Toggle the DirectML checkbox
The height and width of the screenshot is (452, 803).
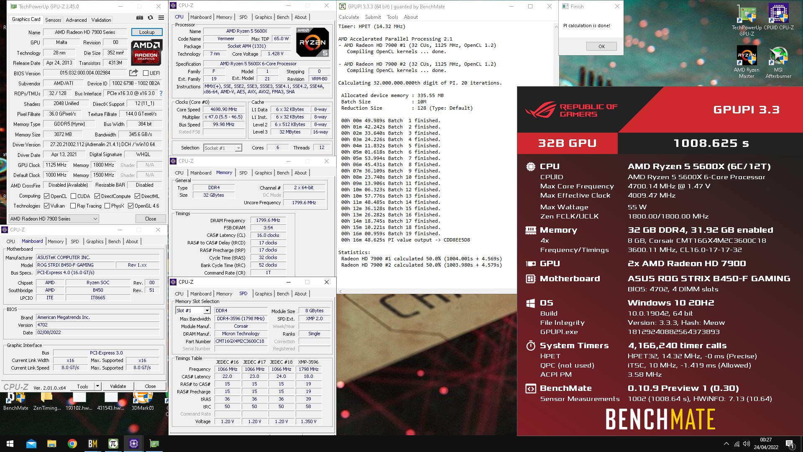[137, 196]
